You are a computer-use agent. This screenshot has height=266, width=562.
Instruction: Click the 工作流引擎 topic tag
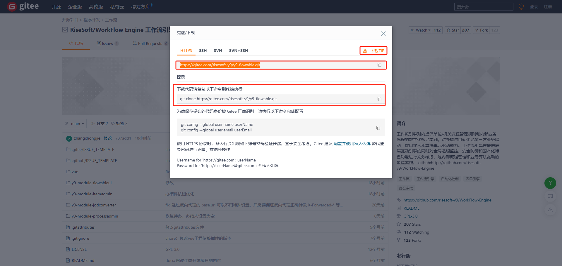point(425,179)
